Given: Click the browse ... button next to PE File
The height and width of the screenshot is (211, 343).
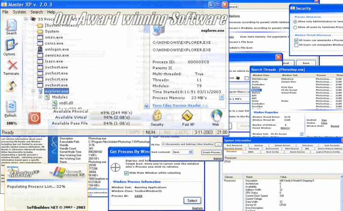Looking at the screenshot, I should tap(218, 144).
